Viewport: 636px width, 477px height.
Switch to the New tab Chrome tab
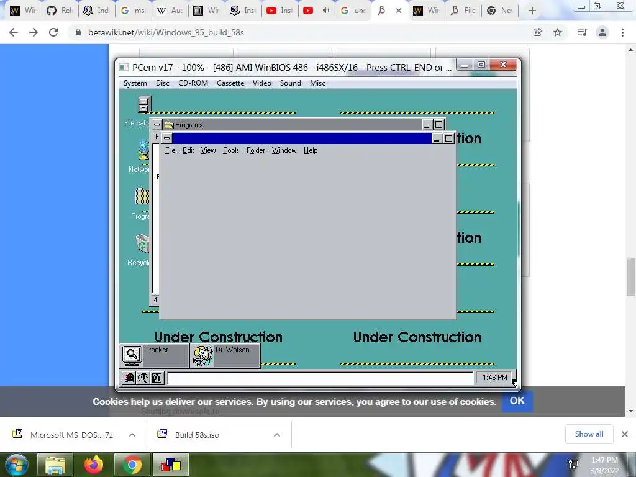pos(500,11)
